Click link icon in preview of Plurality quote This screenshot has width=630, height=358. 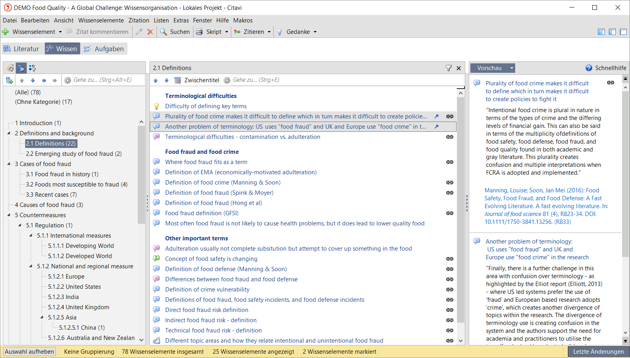pyautogui.click(x=611, y=83)
